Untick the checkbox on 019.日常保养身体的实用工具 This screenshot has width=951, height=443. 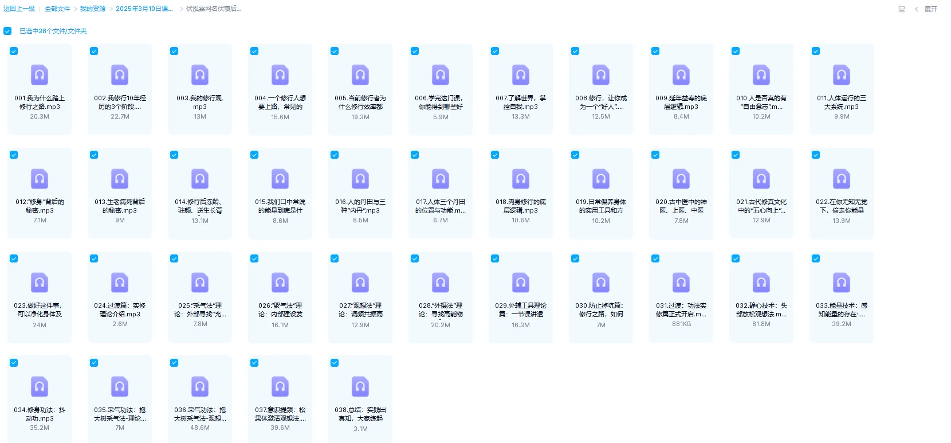[x=575, y=155]
